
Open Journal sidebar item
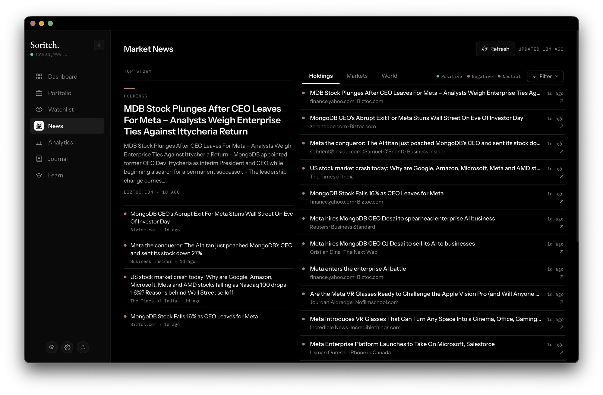[x=67, y=159]
